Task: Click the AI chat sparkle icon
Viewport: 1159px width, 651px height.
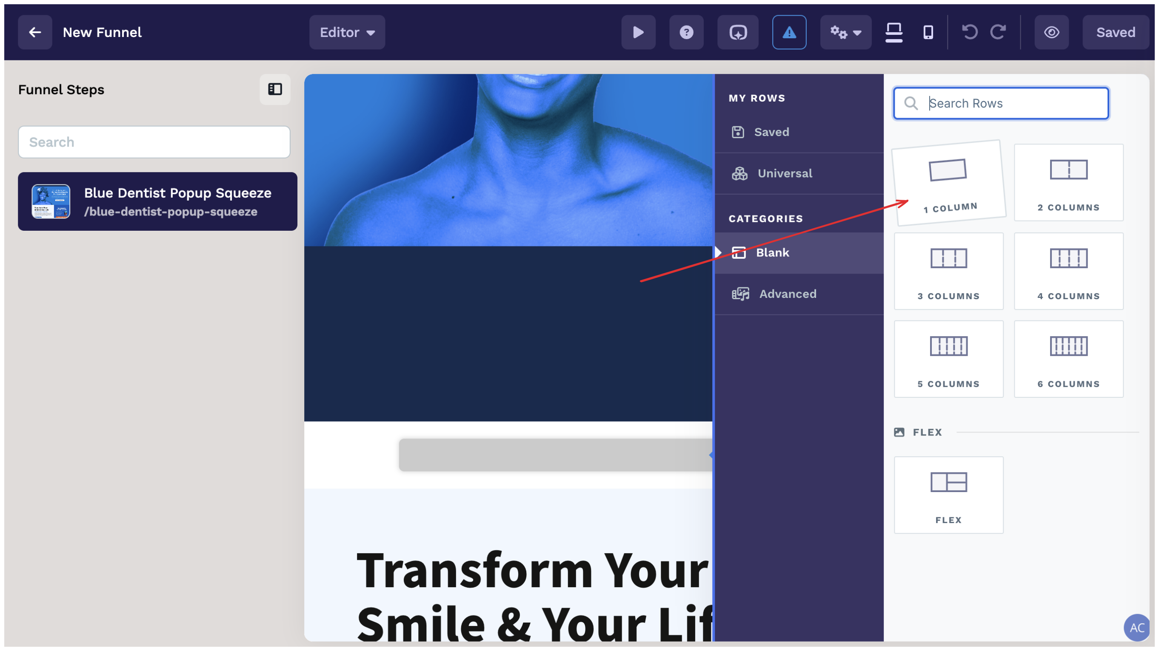Action: click(738, 32)
